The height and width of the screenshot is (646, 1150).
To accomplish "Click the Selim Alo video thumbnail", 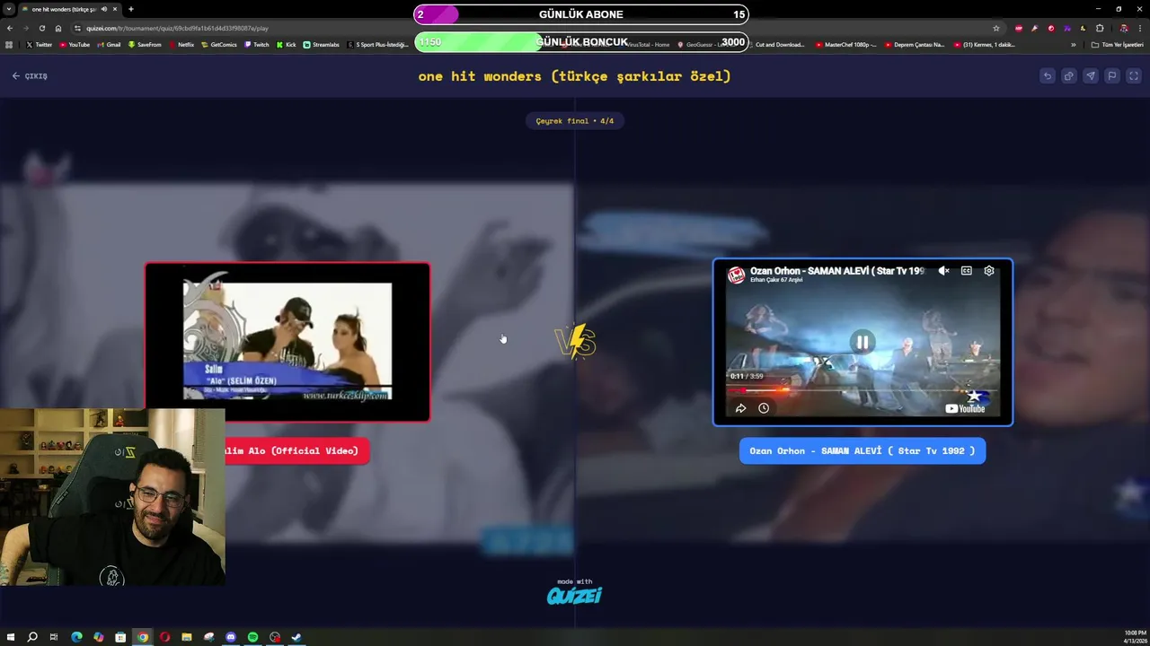I will pyautogui.click(x=287, y=342).
